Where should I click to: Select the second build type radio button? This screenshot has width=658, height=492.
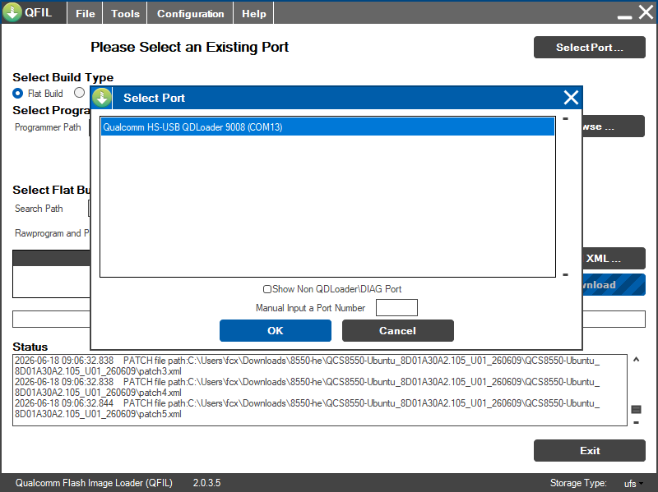click(x=79, y=93)
